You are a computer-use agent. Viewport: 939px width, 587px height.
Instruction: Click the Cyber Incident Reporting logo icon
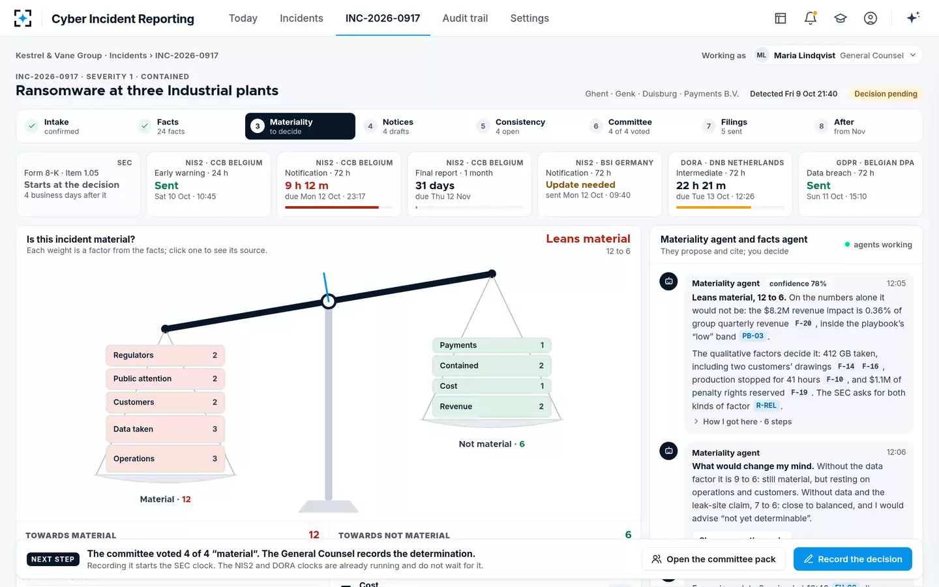coord(23,18)
